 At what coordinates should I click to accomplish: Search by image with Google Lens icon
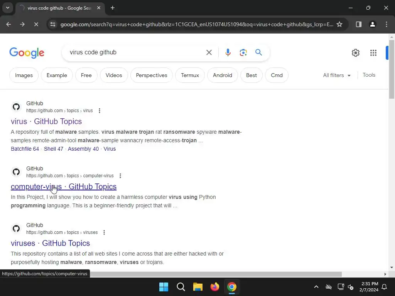point(243,52)
